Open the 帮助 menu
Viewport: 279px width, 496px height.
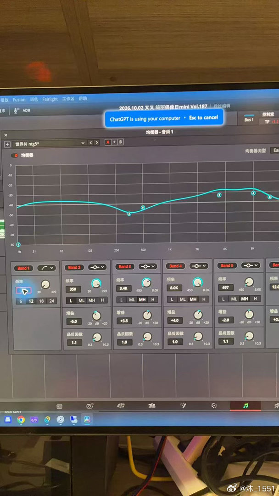(x=83, y=98)
